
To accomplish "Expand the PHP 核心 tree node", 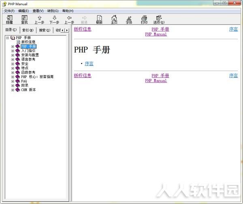I will coord(13,77).
